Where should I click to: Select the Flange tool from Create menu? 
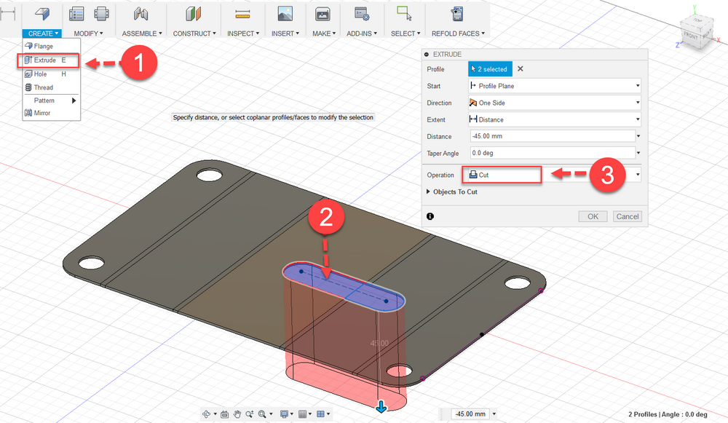(x=44, y=46)
